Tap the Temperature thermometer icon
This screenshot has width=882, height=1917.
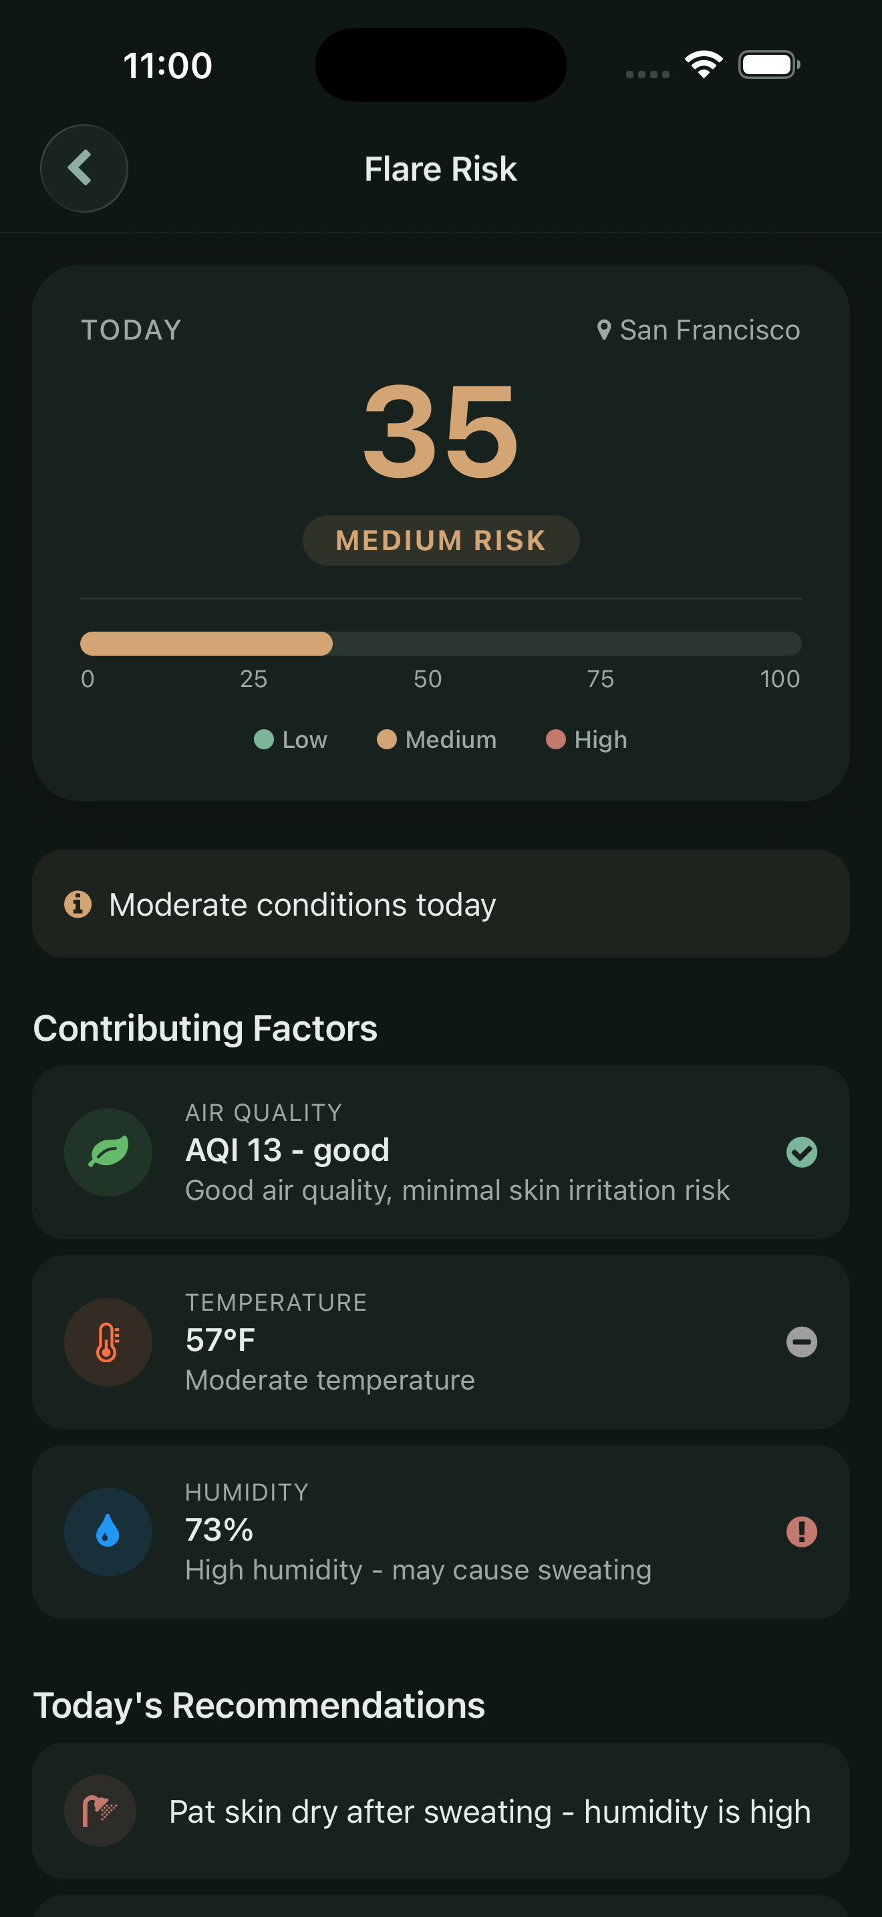pyautogui.click(x=108, y=1341)
